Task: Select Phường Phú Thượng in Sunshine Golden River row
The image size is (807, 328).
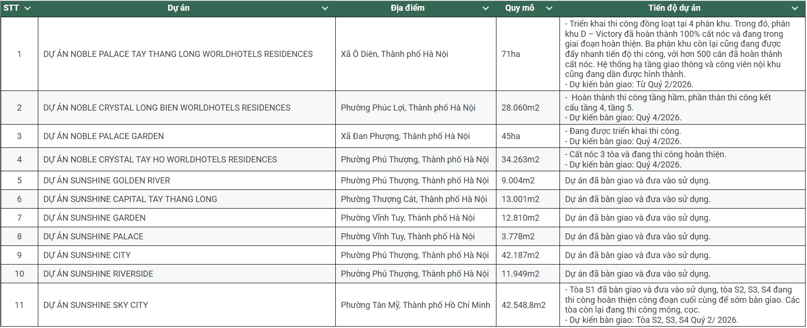Action: click(415, 181)
